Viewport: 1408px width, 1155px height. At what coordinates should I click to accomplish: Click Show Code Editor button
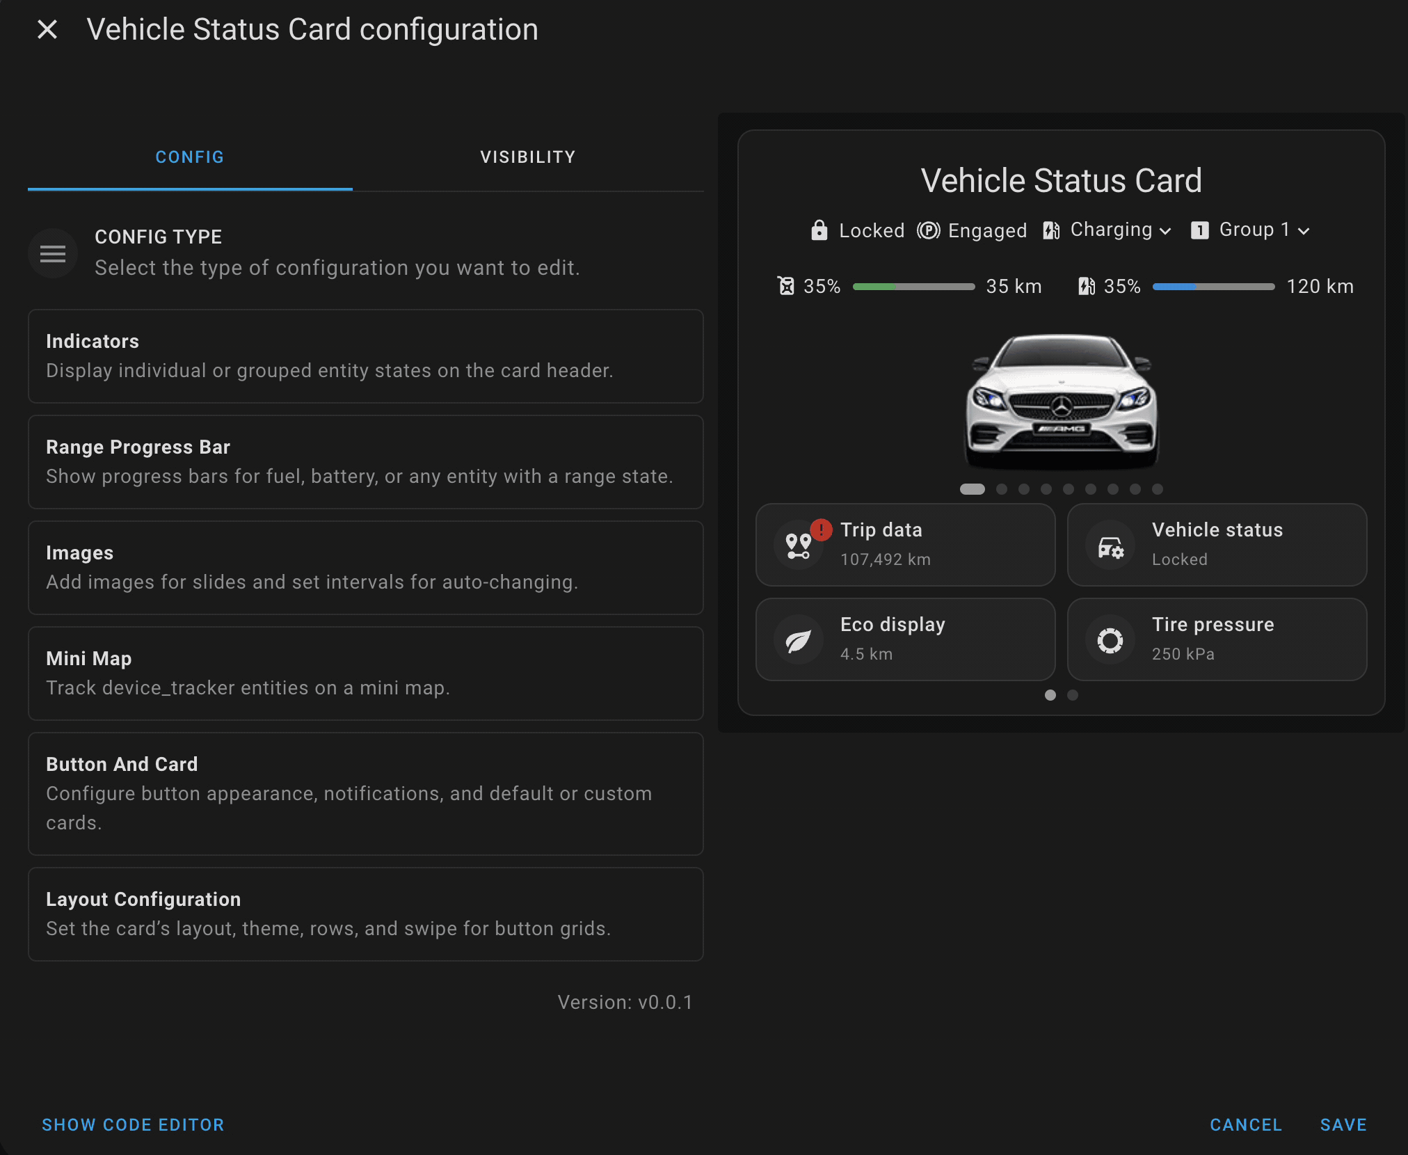(x=133, y=1125)
